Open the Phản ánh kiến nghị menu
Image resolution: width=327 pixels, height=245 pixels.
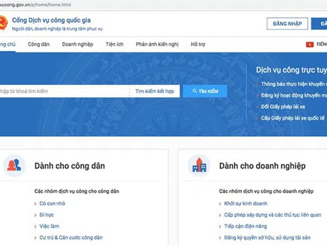(157, 44)
